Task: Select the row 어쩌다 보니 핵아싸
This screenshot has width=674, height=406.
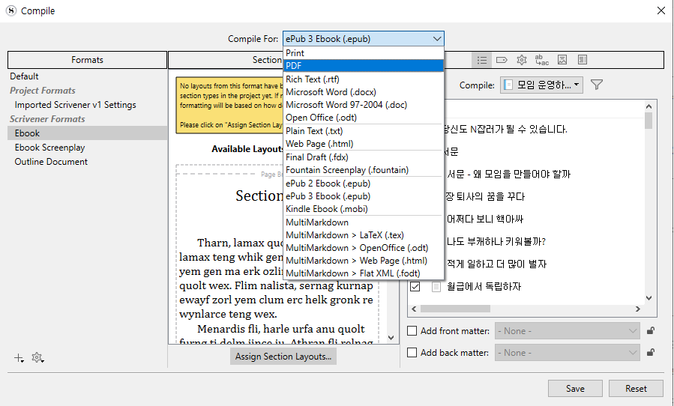Action: point(485,219)
